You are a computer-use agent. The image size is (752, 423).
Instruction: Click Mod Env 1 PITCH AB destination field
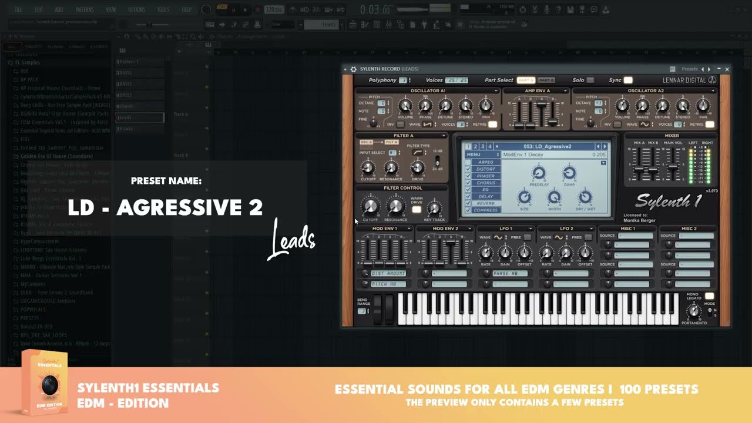[388, 284]
